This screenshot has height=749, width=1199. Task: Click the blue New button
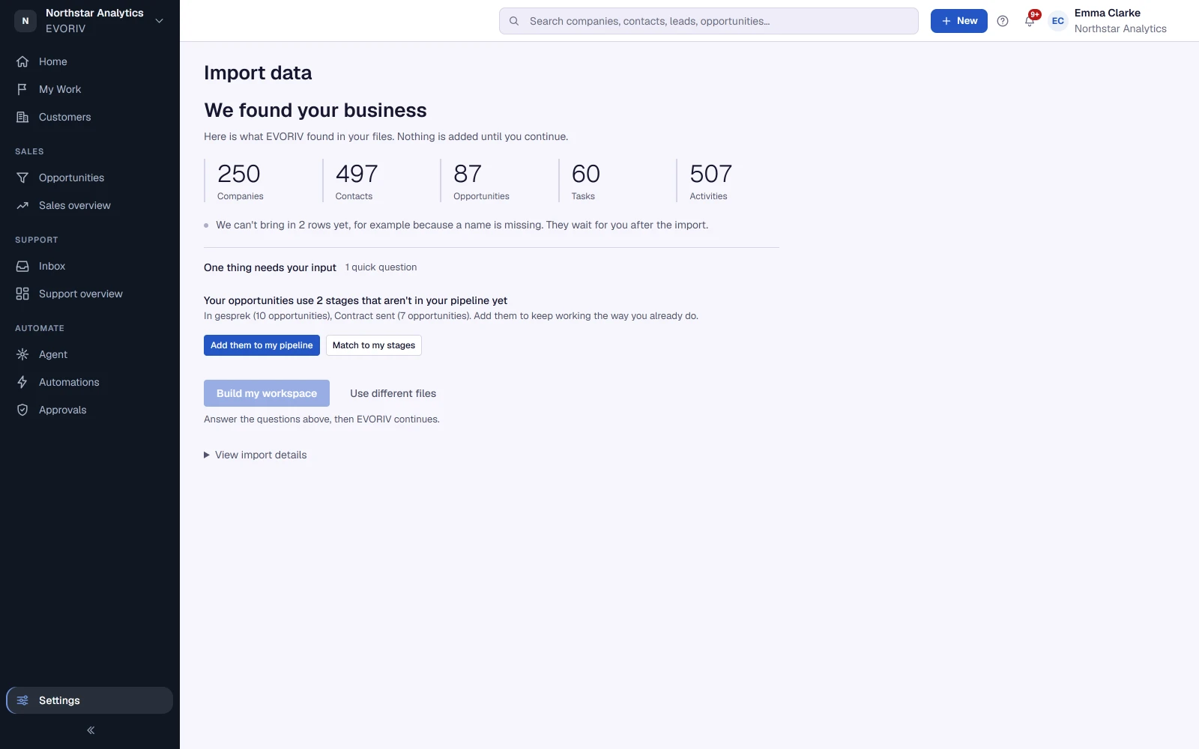click(959, 21)
